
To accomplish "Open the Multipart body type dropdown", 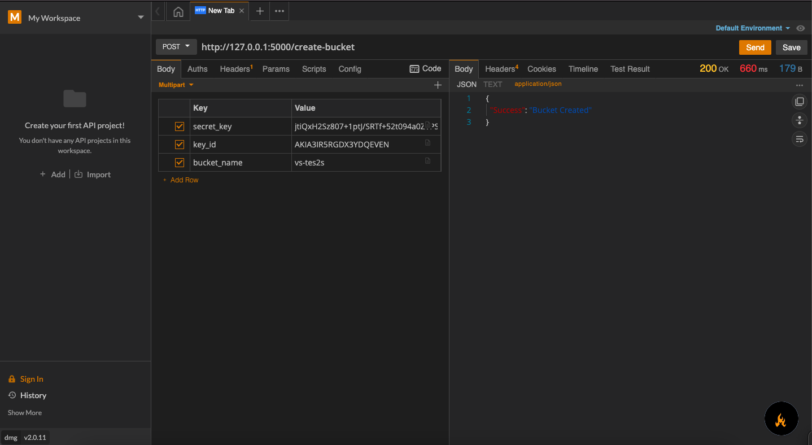I will (x=175, y=84).
